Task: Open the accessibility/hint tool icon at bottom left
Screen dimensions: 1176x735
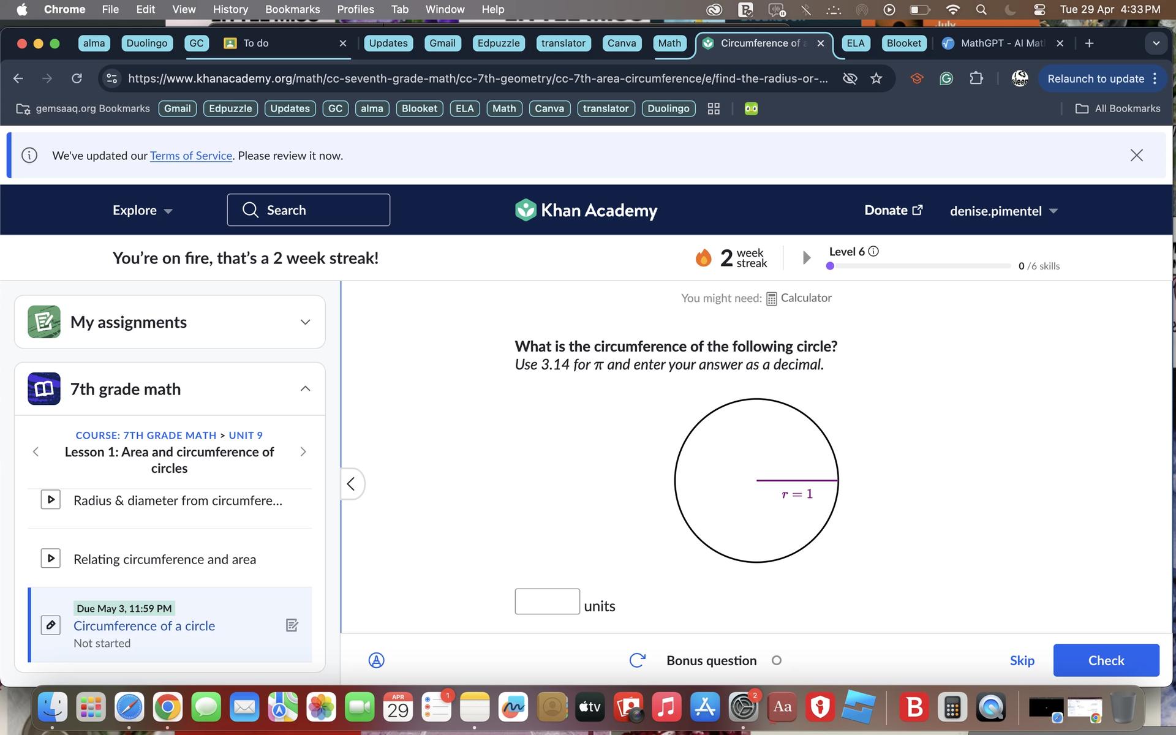Action: click(376, 660)
